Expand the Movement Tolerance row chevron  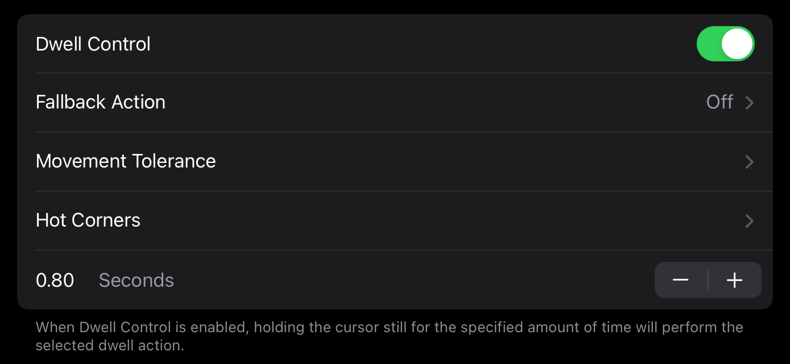pyautogui.click(x=750, y=162)
